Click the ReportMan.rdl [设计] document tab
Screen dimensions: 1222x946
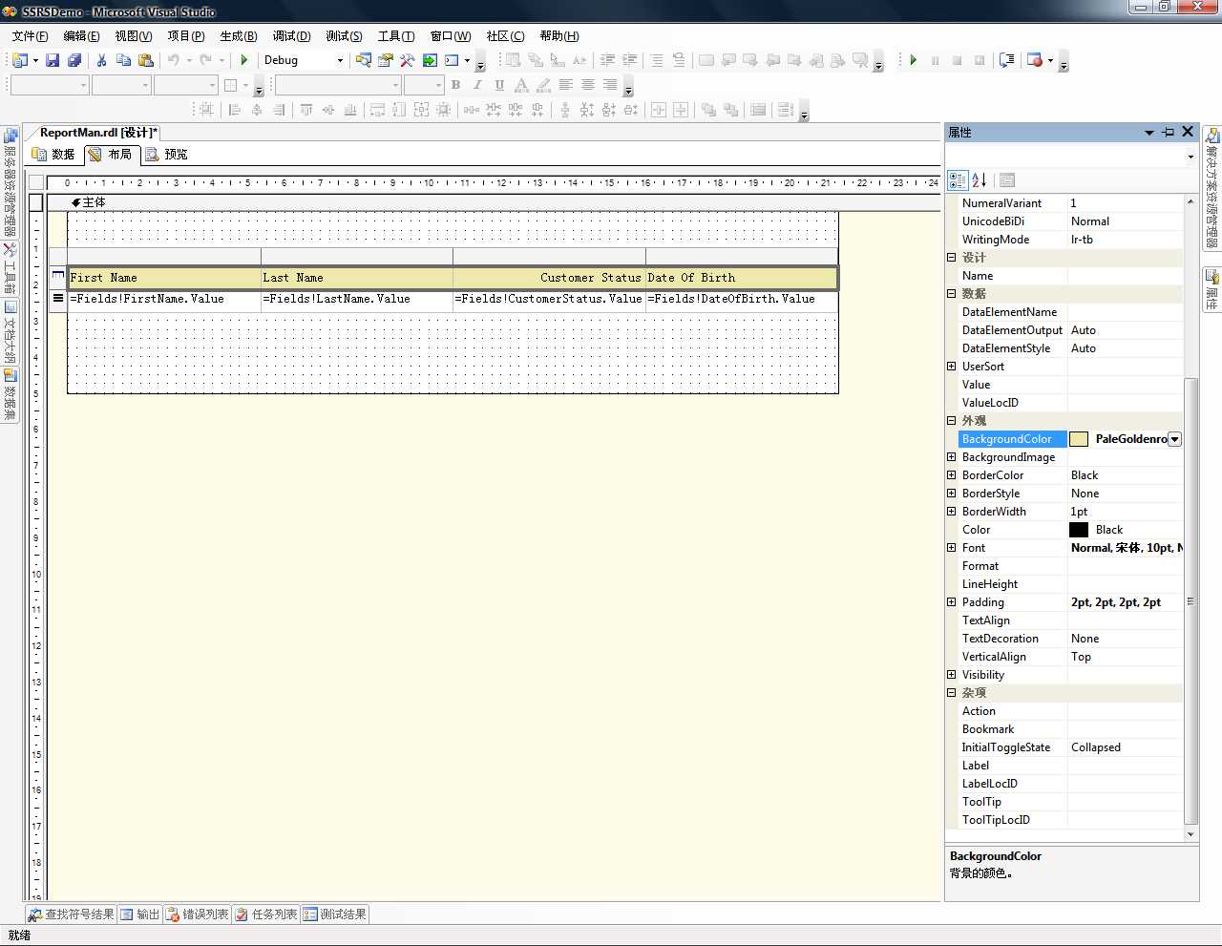98,133
